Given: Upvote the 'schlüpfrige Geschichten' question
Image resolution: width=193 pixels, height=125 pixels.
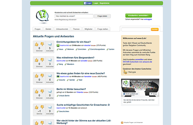Looking at the screenshot, I should 37,107.
